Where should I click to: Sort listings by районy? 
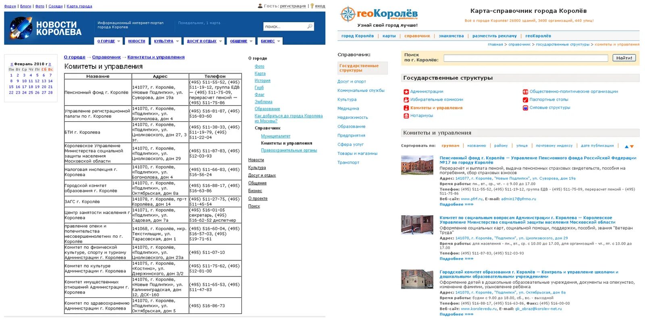pyautogui.click(x=501, y=146)
